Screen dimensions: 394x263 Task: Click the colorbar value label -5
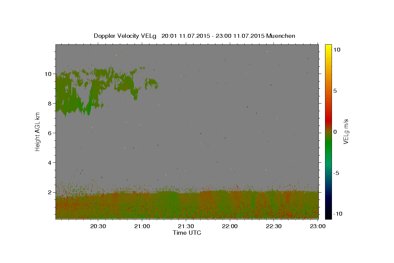tap(336, 173)
